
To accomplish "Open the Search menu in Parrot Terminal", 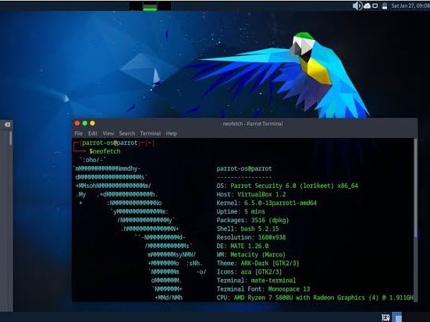I will tap(126, 133).
